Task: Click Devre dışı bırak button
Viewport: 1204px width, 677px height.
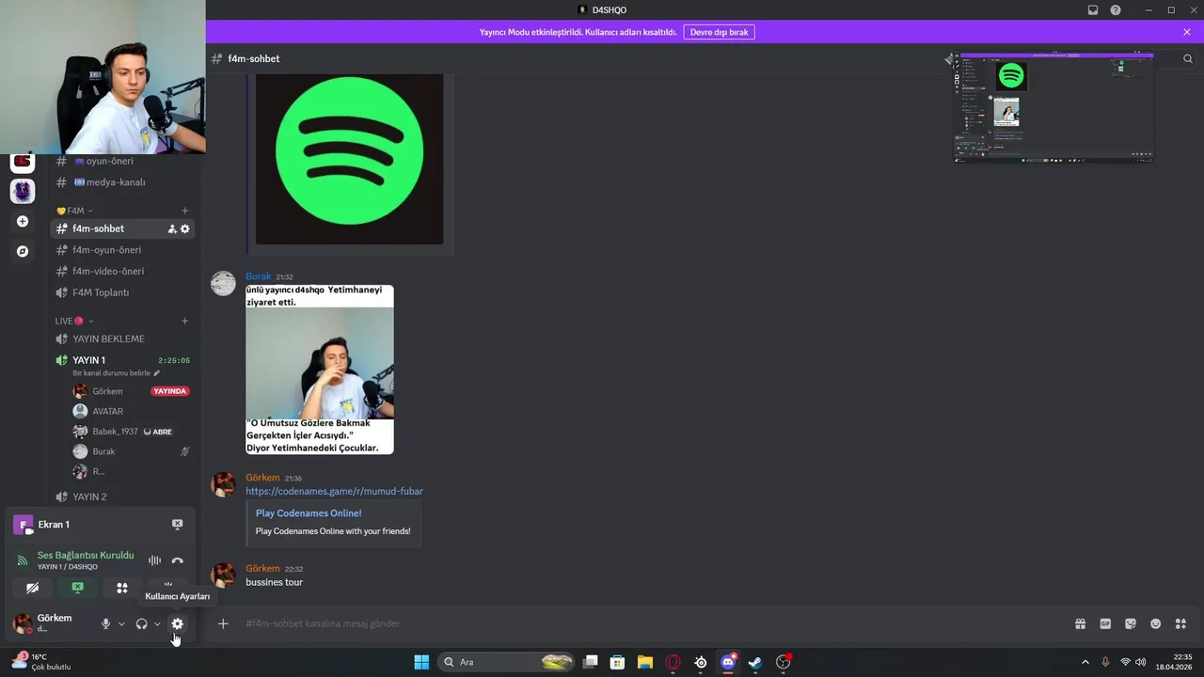Action: coord(719,32)
